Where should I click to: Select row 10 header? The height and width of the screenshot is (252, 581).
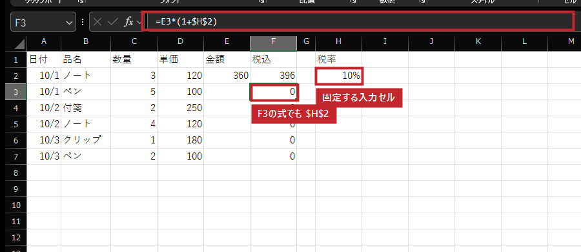[15, 205]
